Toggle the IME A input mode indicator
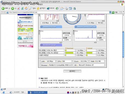The width and height of the screenshot is (125, 94). click(x=70, y=92)
